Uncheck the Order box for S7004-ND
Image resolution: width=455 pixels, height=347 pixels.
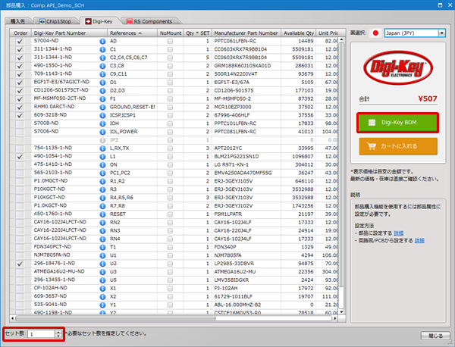click(20, 41)
